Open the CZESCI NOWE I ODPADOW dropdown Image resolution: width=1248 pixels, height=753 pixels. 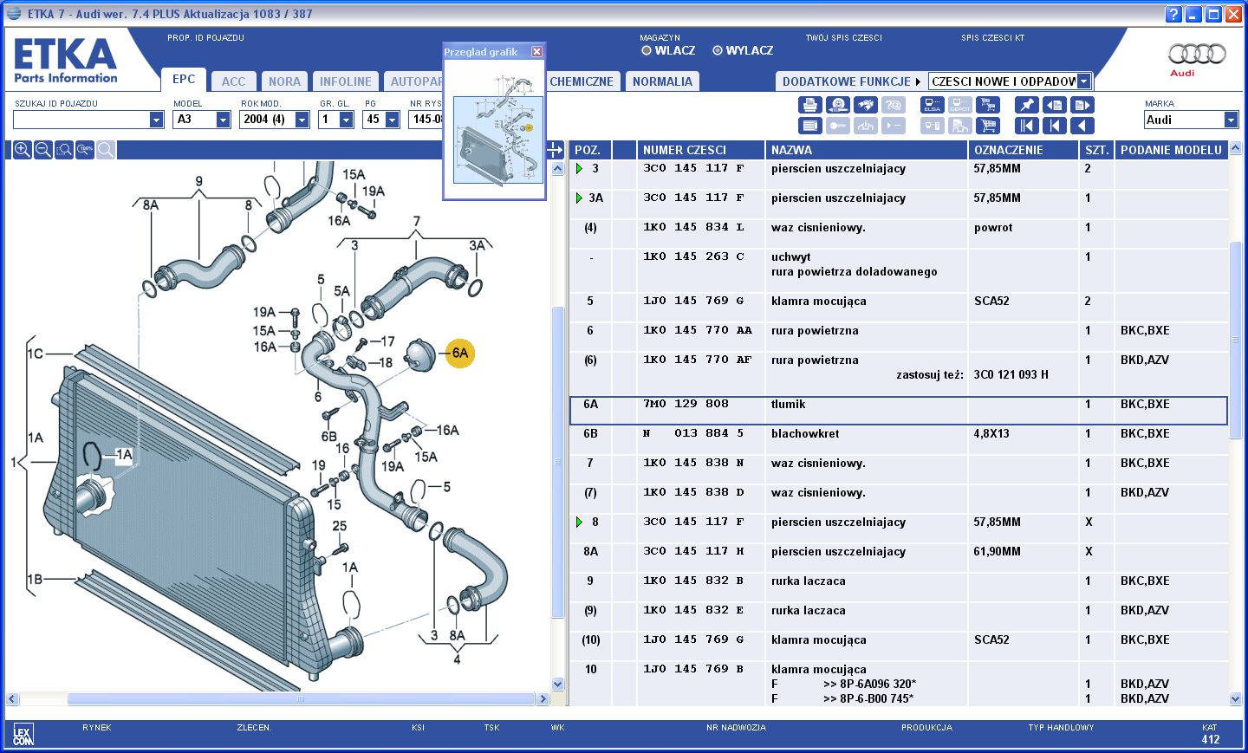click(x=1083, y=81)
